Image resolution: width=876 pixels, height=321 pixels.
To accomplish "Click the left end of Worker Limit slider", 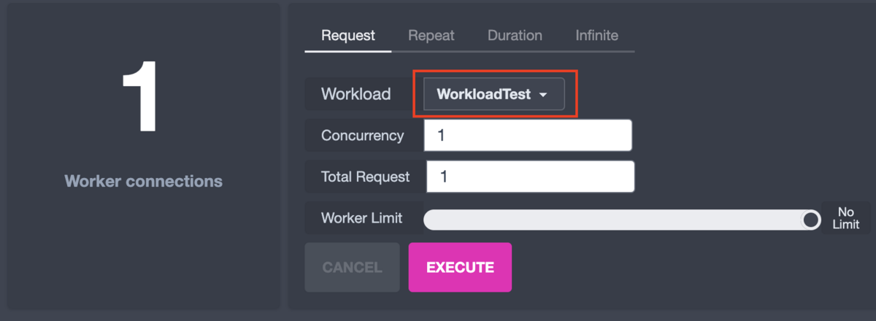I will click(431, 220).
